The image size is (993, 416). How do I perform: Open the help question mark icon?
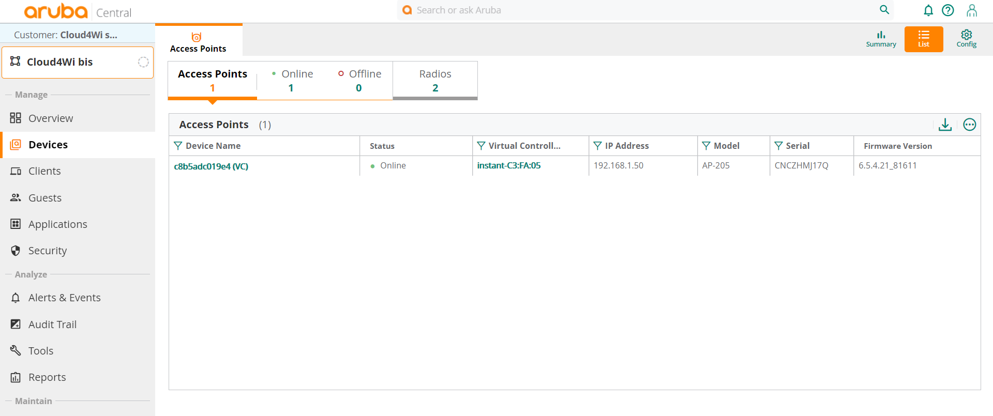point(948,10)
